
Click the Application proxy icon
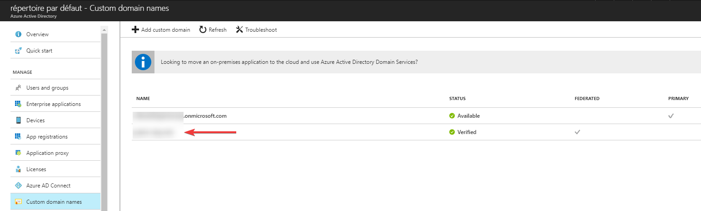click(19, 153)
